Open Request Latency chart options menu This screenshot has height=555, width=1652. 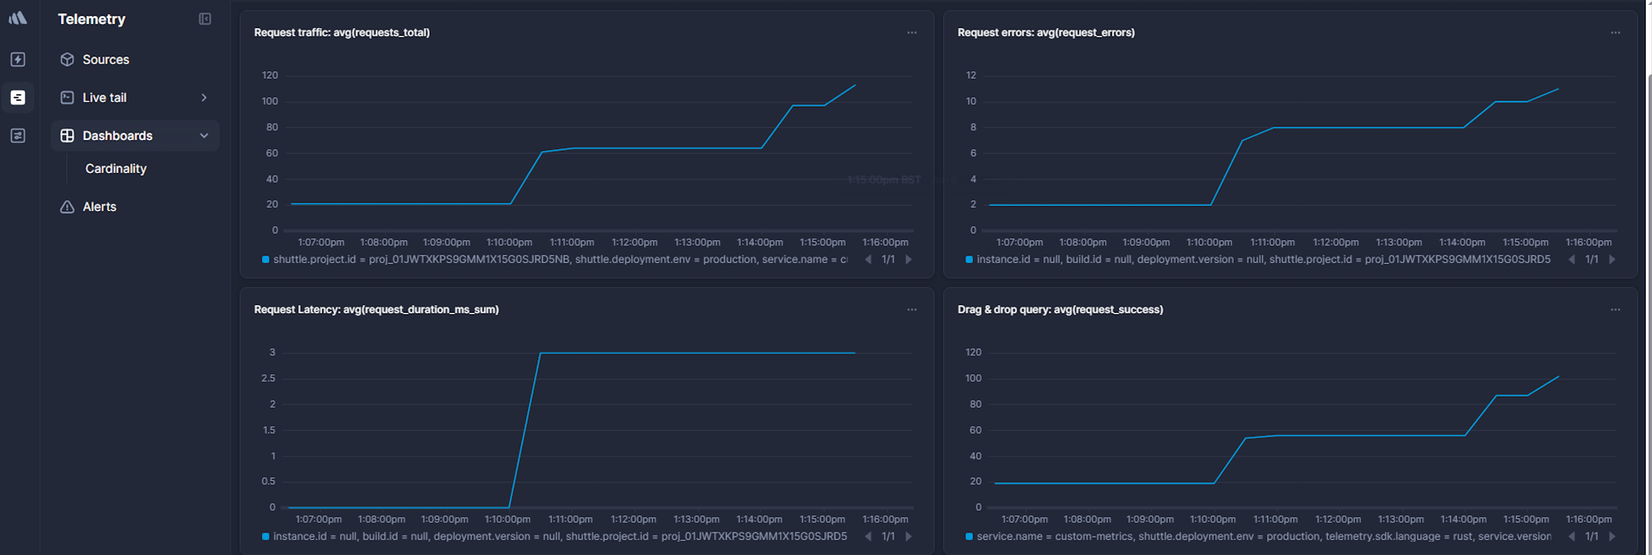(911, 309)
